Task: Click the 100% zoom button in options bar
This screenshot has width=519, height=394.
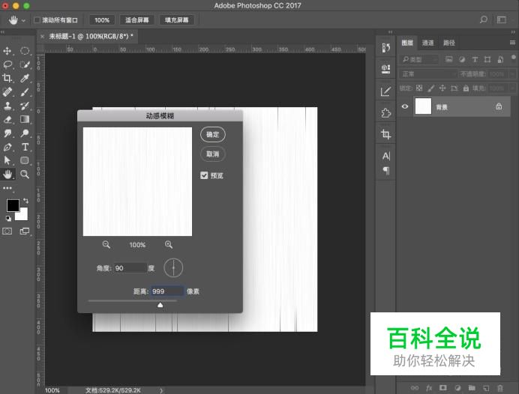Action: [102, 20]
